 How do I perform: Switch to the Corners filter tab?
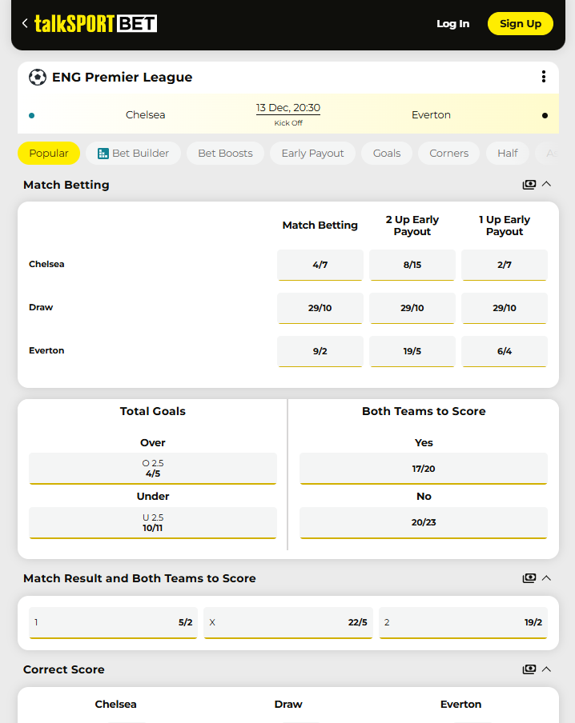[448, 152]
